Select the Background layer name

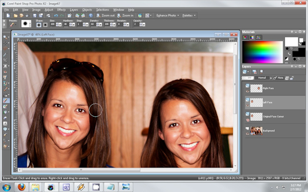tap(268, 131)
